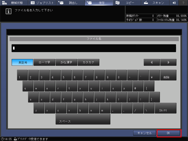Viewport: 188px width, 141px height.
Task: Tap the n key
Action: click(x=94, y=108)
